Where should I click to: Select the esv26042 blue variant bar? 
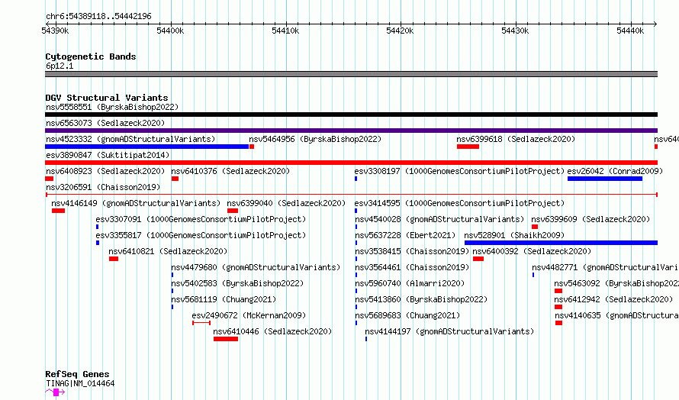(x=605, y=179)
